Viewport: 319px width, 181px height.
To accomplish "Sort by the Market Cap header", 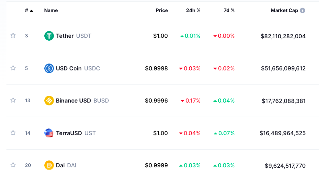I will [284, 10].
